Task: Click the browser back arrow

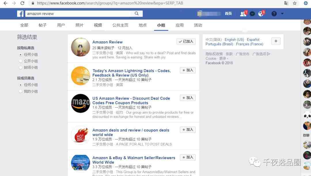Action: tap(5, 3)
